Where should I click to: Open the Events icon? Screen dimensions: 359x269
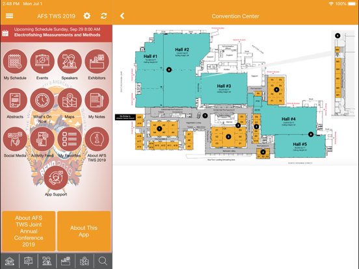(42, 62)
